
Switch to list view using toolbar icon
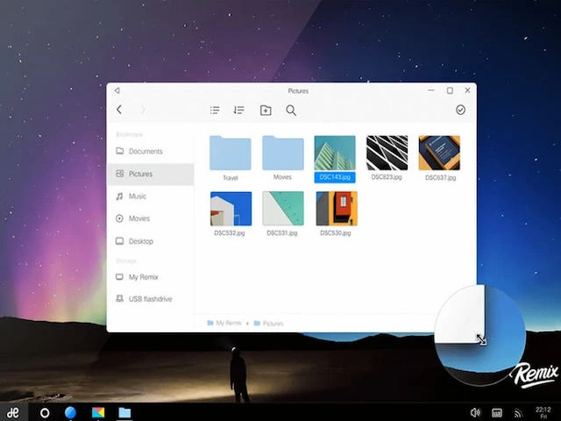(x=215, y=110)
